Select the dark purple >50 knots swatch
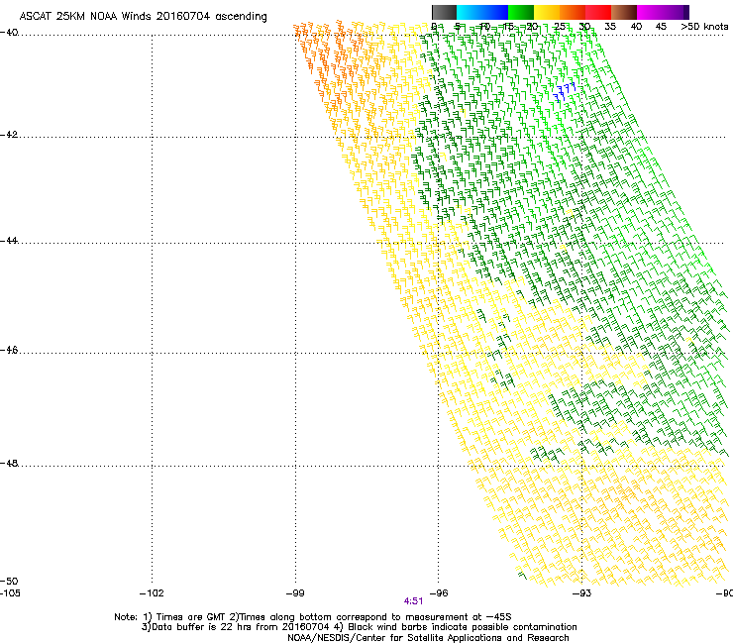Screen dimensions: 733x644 [686, 12]
